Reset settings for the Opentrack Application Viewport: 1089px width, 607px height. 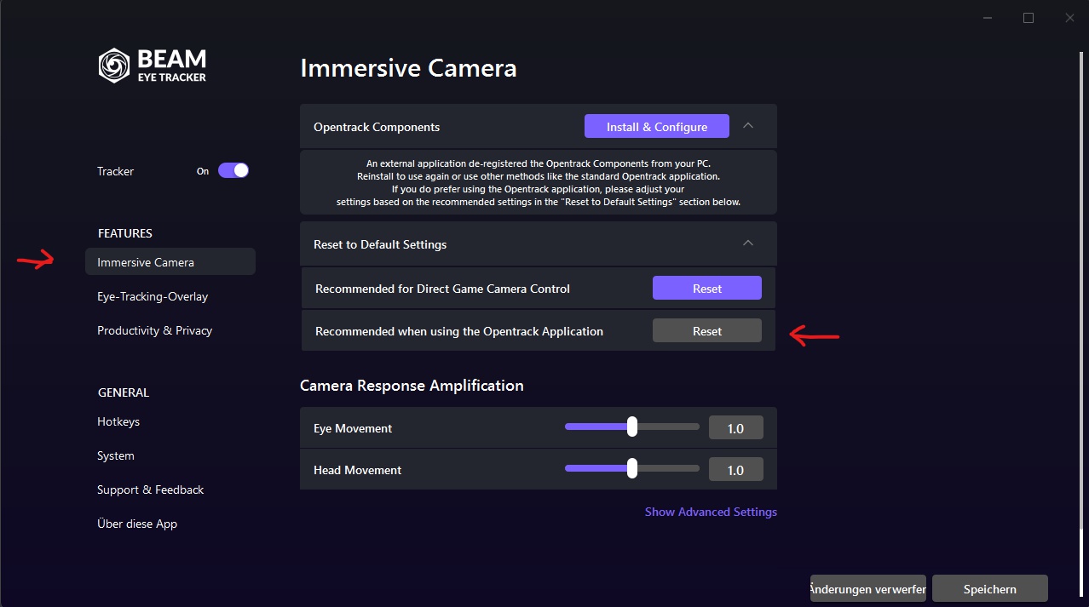706,331
